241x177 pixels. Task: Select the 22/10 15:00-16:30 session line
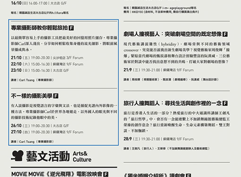(x=47, y=64)
